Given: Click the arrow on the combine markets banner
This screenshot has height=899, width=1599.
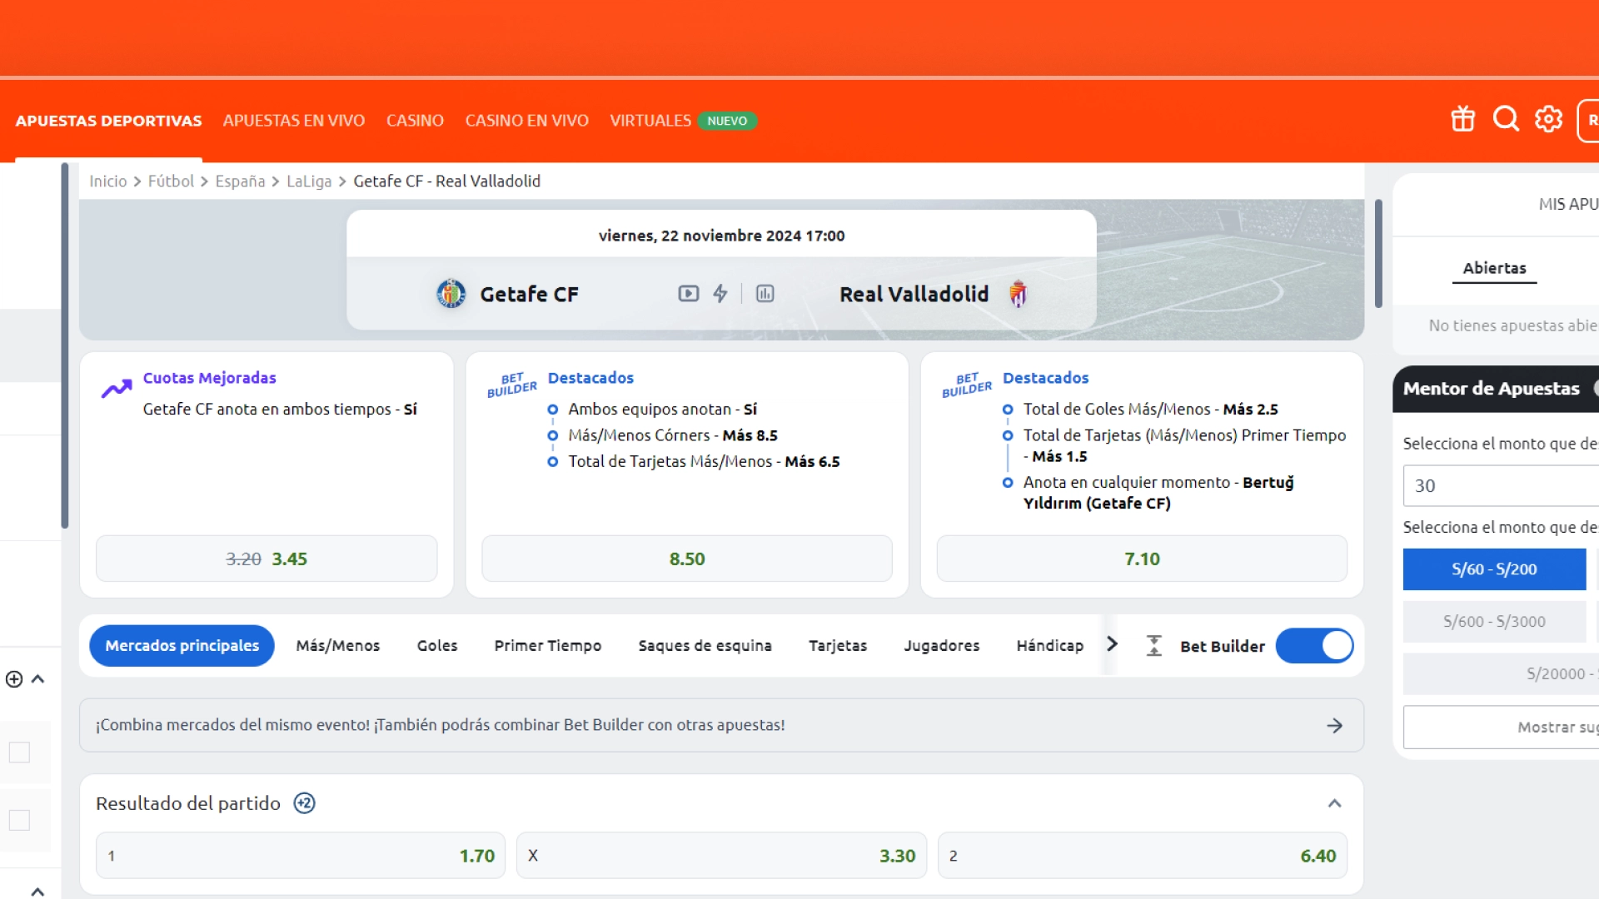Looking at the screenshot, I should [1335, 726].
